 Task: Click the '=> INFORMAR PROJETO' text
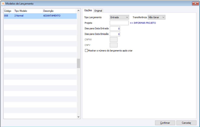pyautogui.click(x=143, y=23)
